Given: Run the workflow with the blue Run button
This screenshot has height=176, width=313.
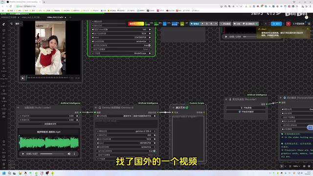Looking at the screenshot, I should [x=276, y=24].
